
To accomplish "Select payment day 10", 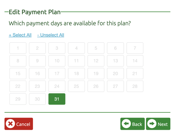I will 57,61.
